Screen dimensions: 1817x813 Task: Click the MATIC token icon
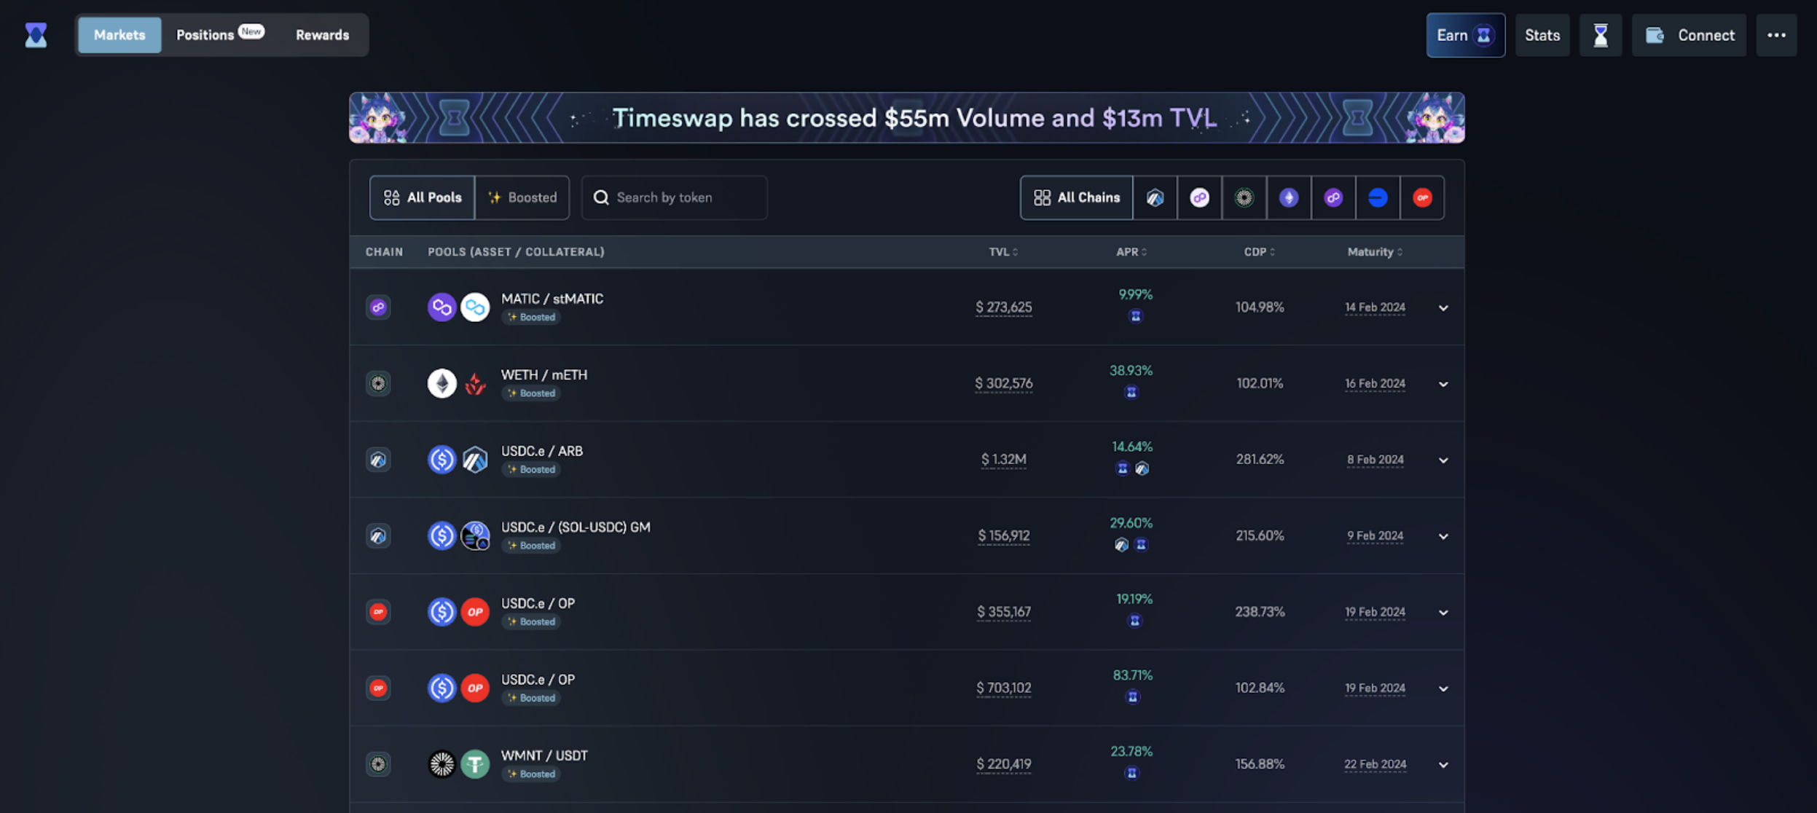[442, 307]
